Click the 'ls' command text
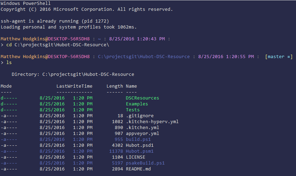Viewport: 296px width, 176px height. point(9,63)
